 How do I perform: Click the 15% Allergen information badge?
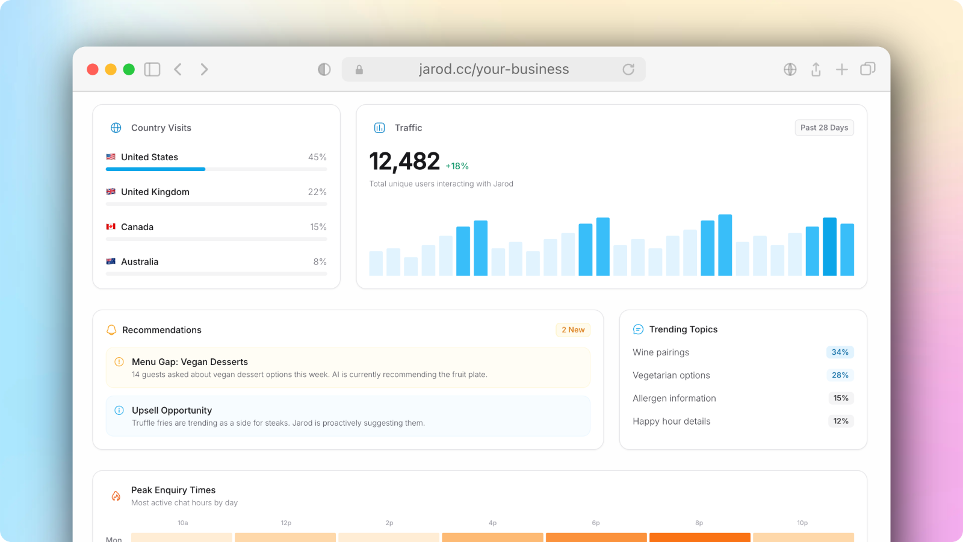[841, 398]
